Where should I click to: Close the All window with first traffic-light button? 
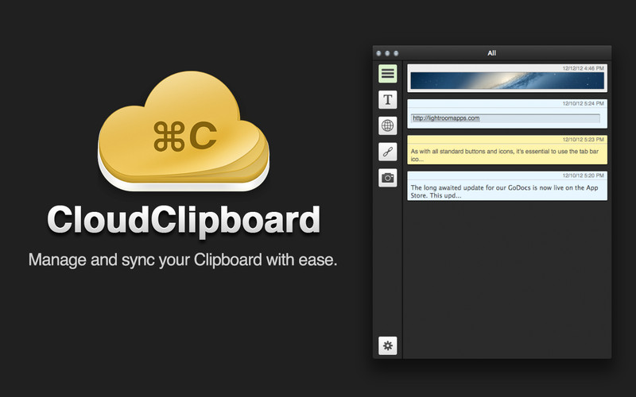[378, 53]
